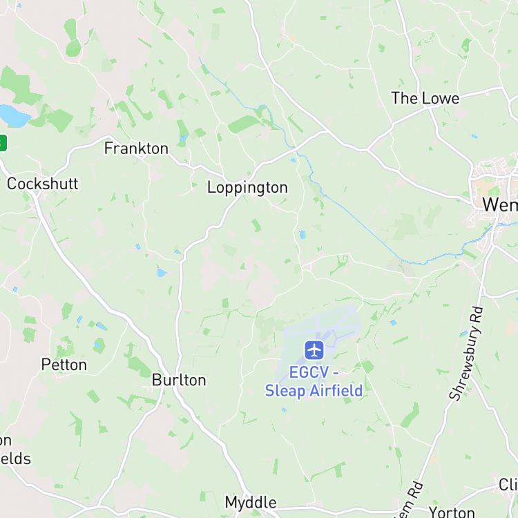Click the large blue lake near Cockshutt
Viewport: 518px width, 518px height.
pyautogui.click(x=14, y=115)
